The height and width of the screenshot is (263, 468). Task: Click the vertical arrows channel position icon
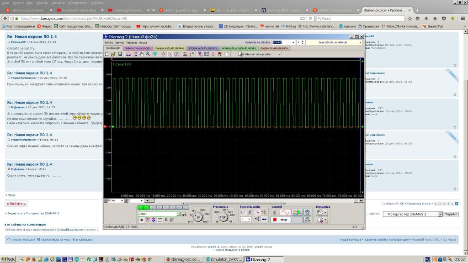pyautogui.click(x=154, y=220)
